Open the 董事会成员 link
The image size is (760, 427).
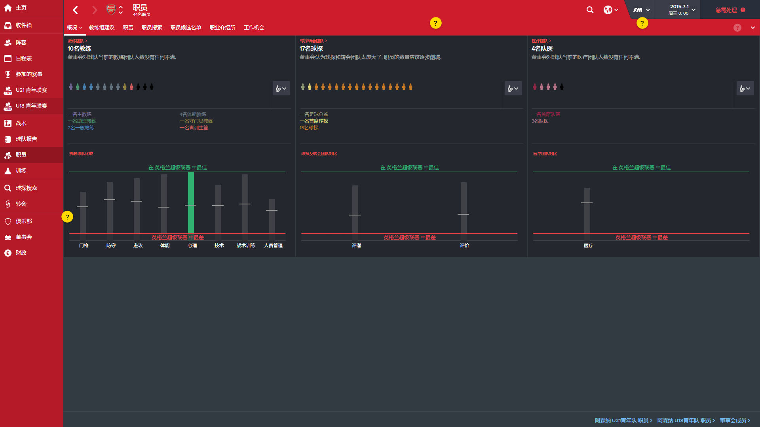(x=735, y=420)
